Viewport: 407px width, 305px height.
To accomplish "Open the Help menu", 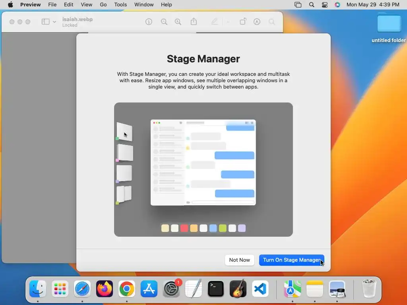I will coord(166,5).
